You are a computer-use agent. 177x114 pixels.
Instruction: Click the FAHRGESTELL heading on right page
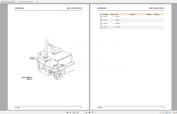click(102, 8)
